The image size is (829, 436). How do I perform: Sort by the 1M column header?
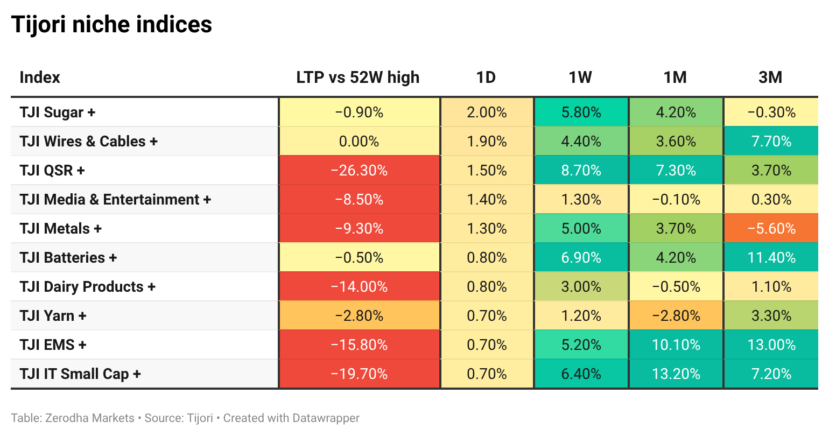(x=675, y=78)
